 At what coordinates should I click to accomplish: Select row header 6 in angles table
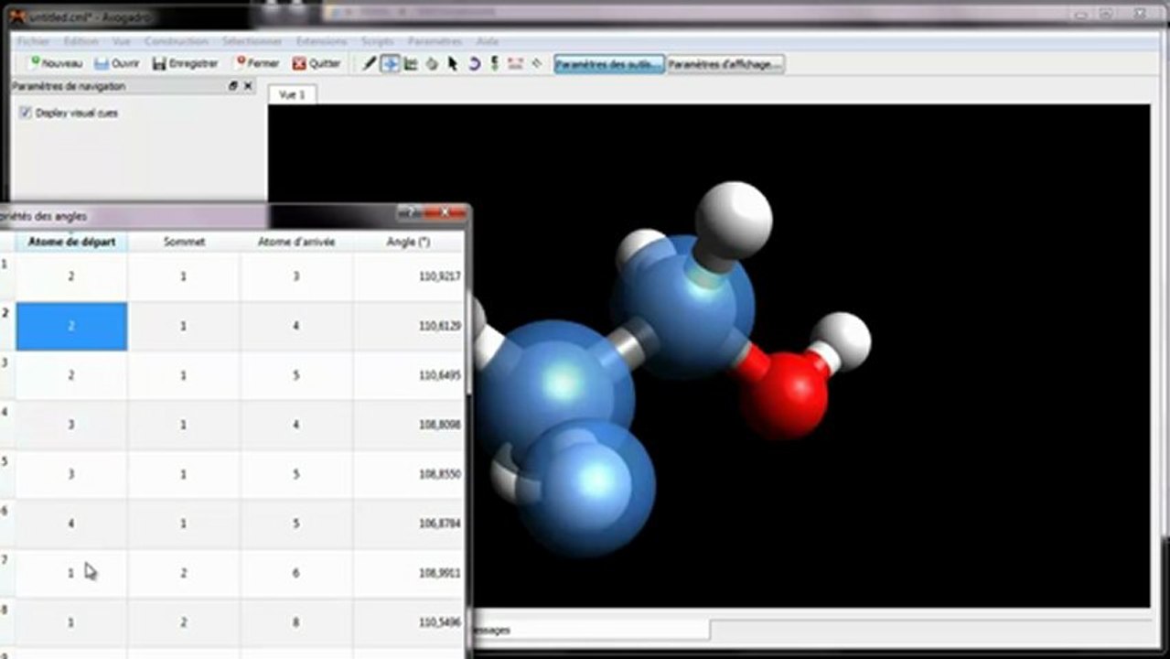[6, 524]
